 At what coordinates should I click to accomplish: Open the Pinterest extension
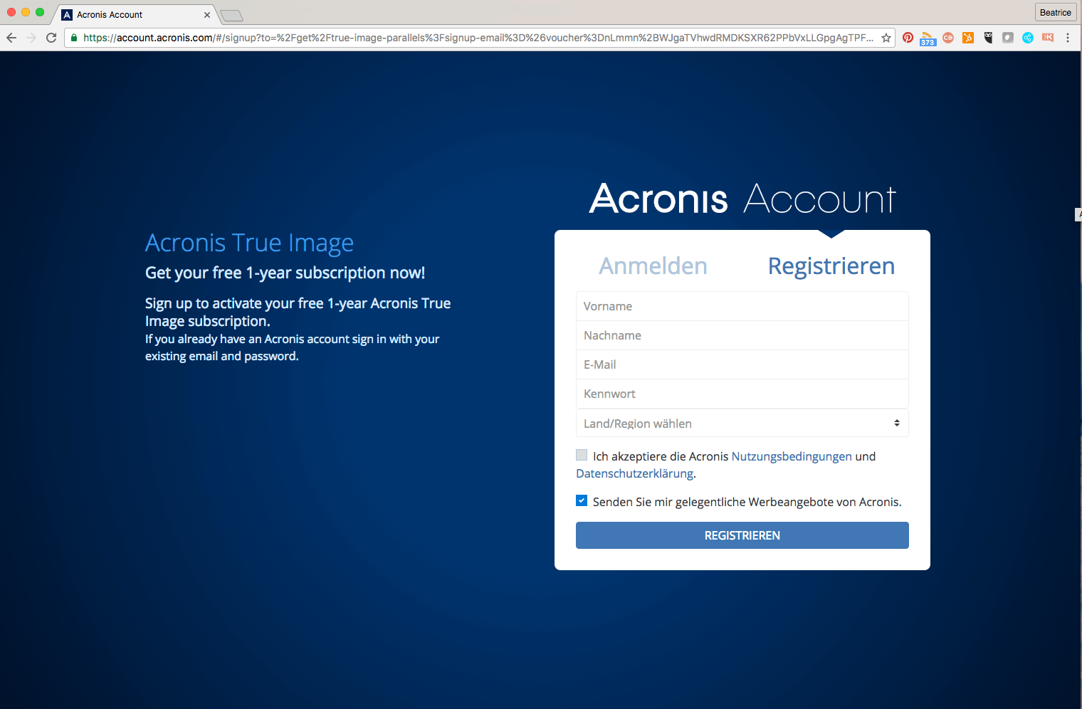[908, 38]
